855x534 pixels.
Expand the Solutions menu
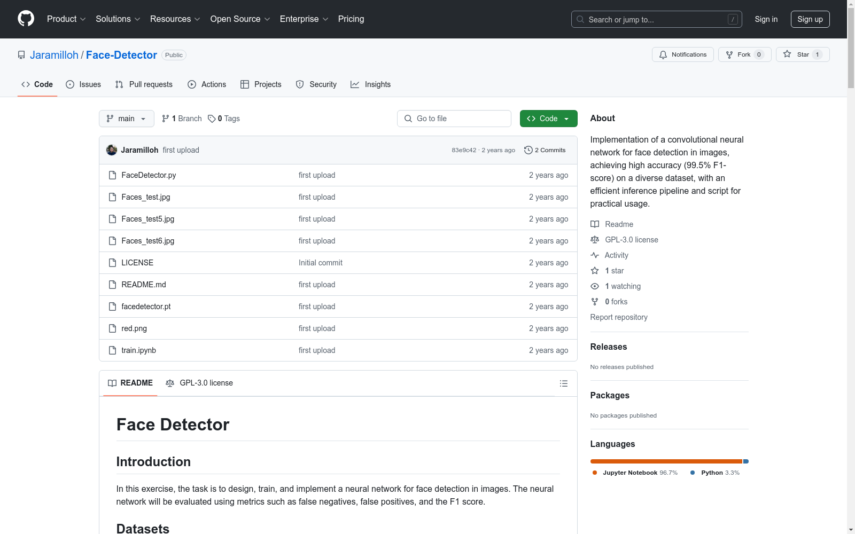pos(118,19)
